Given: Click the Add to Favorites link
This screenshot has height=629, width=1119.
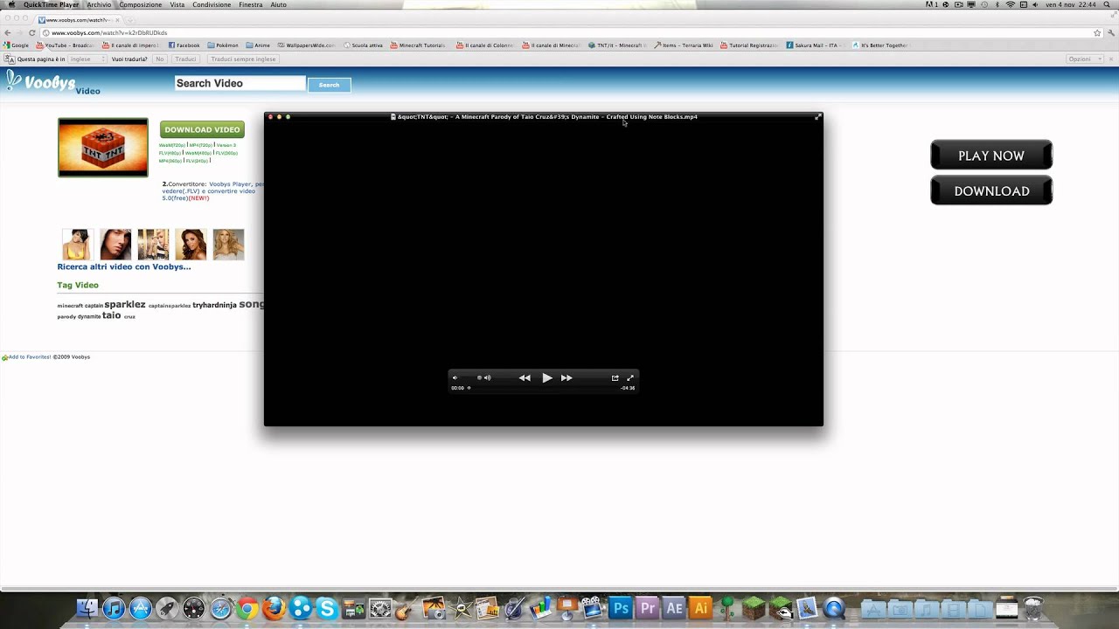Looking at the screenshot, I should pyautogui.click(x=28, y=356).
